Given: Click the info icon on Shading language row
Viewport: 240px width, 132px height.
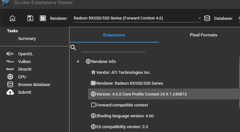Looking at the screenshot, I should pos(93,116).
